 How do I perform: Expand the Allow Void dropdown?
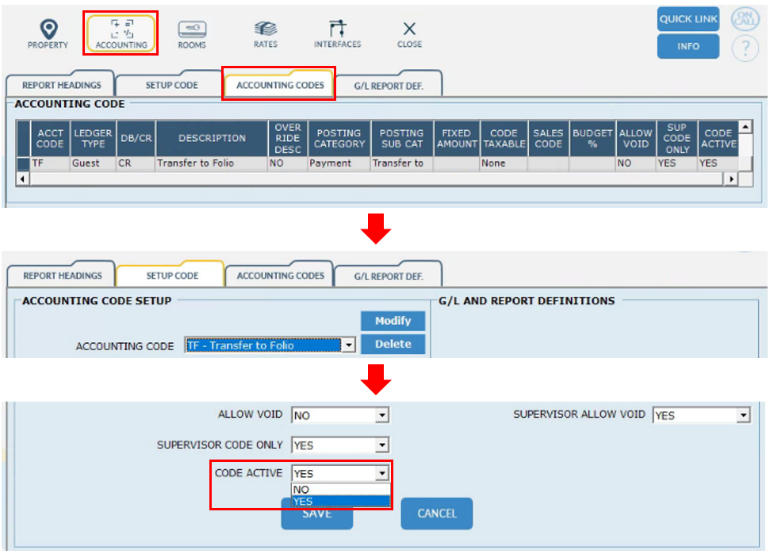381,415
